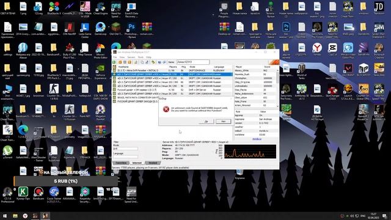Click the Language filter input field

(125, 157)
